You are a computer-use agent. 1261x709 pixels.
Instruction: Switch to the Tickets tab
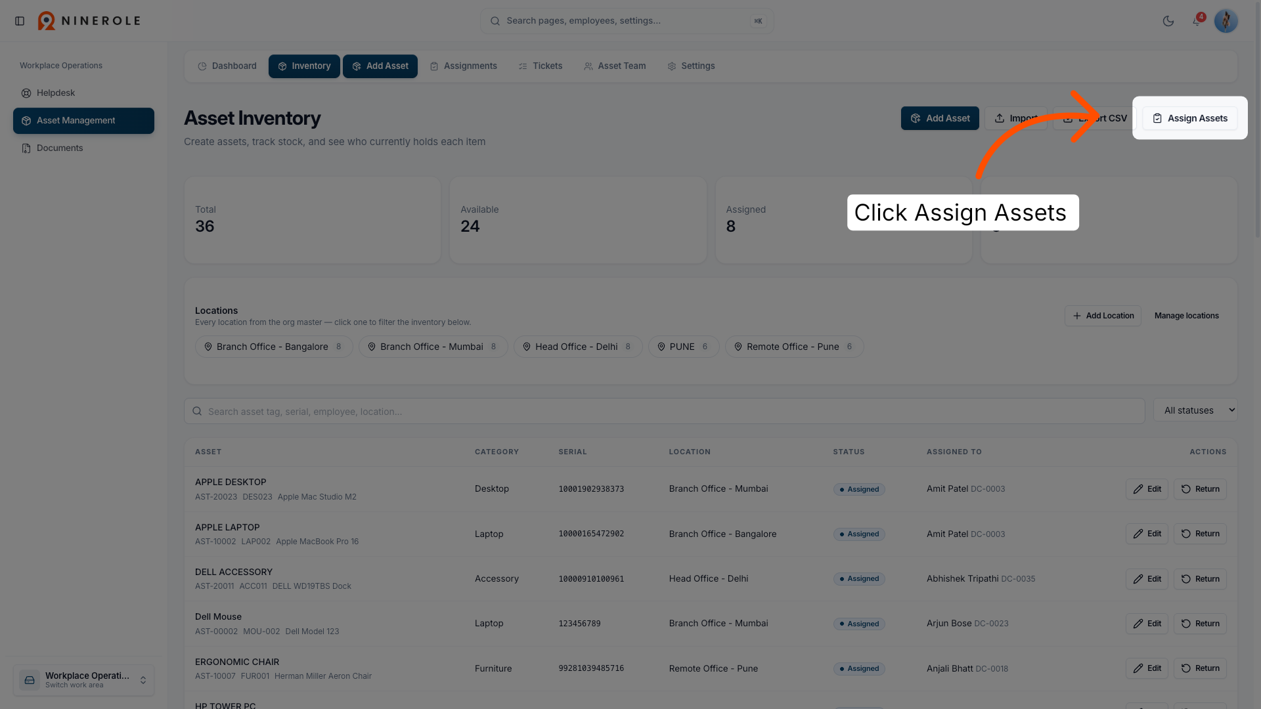coord(541,66)
